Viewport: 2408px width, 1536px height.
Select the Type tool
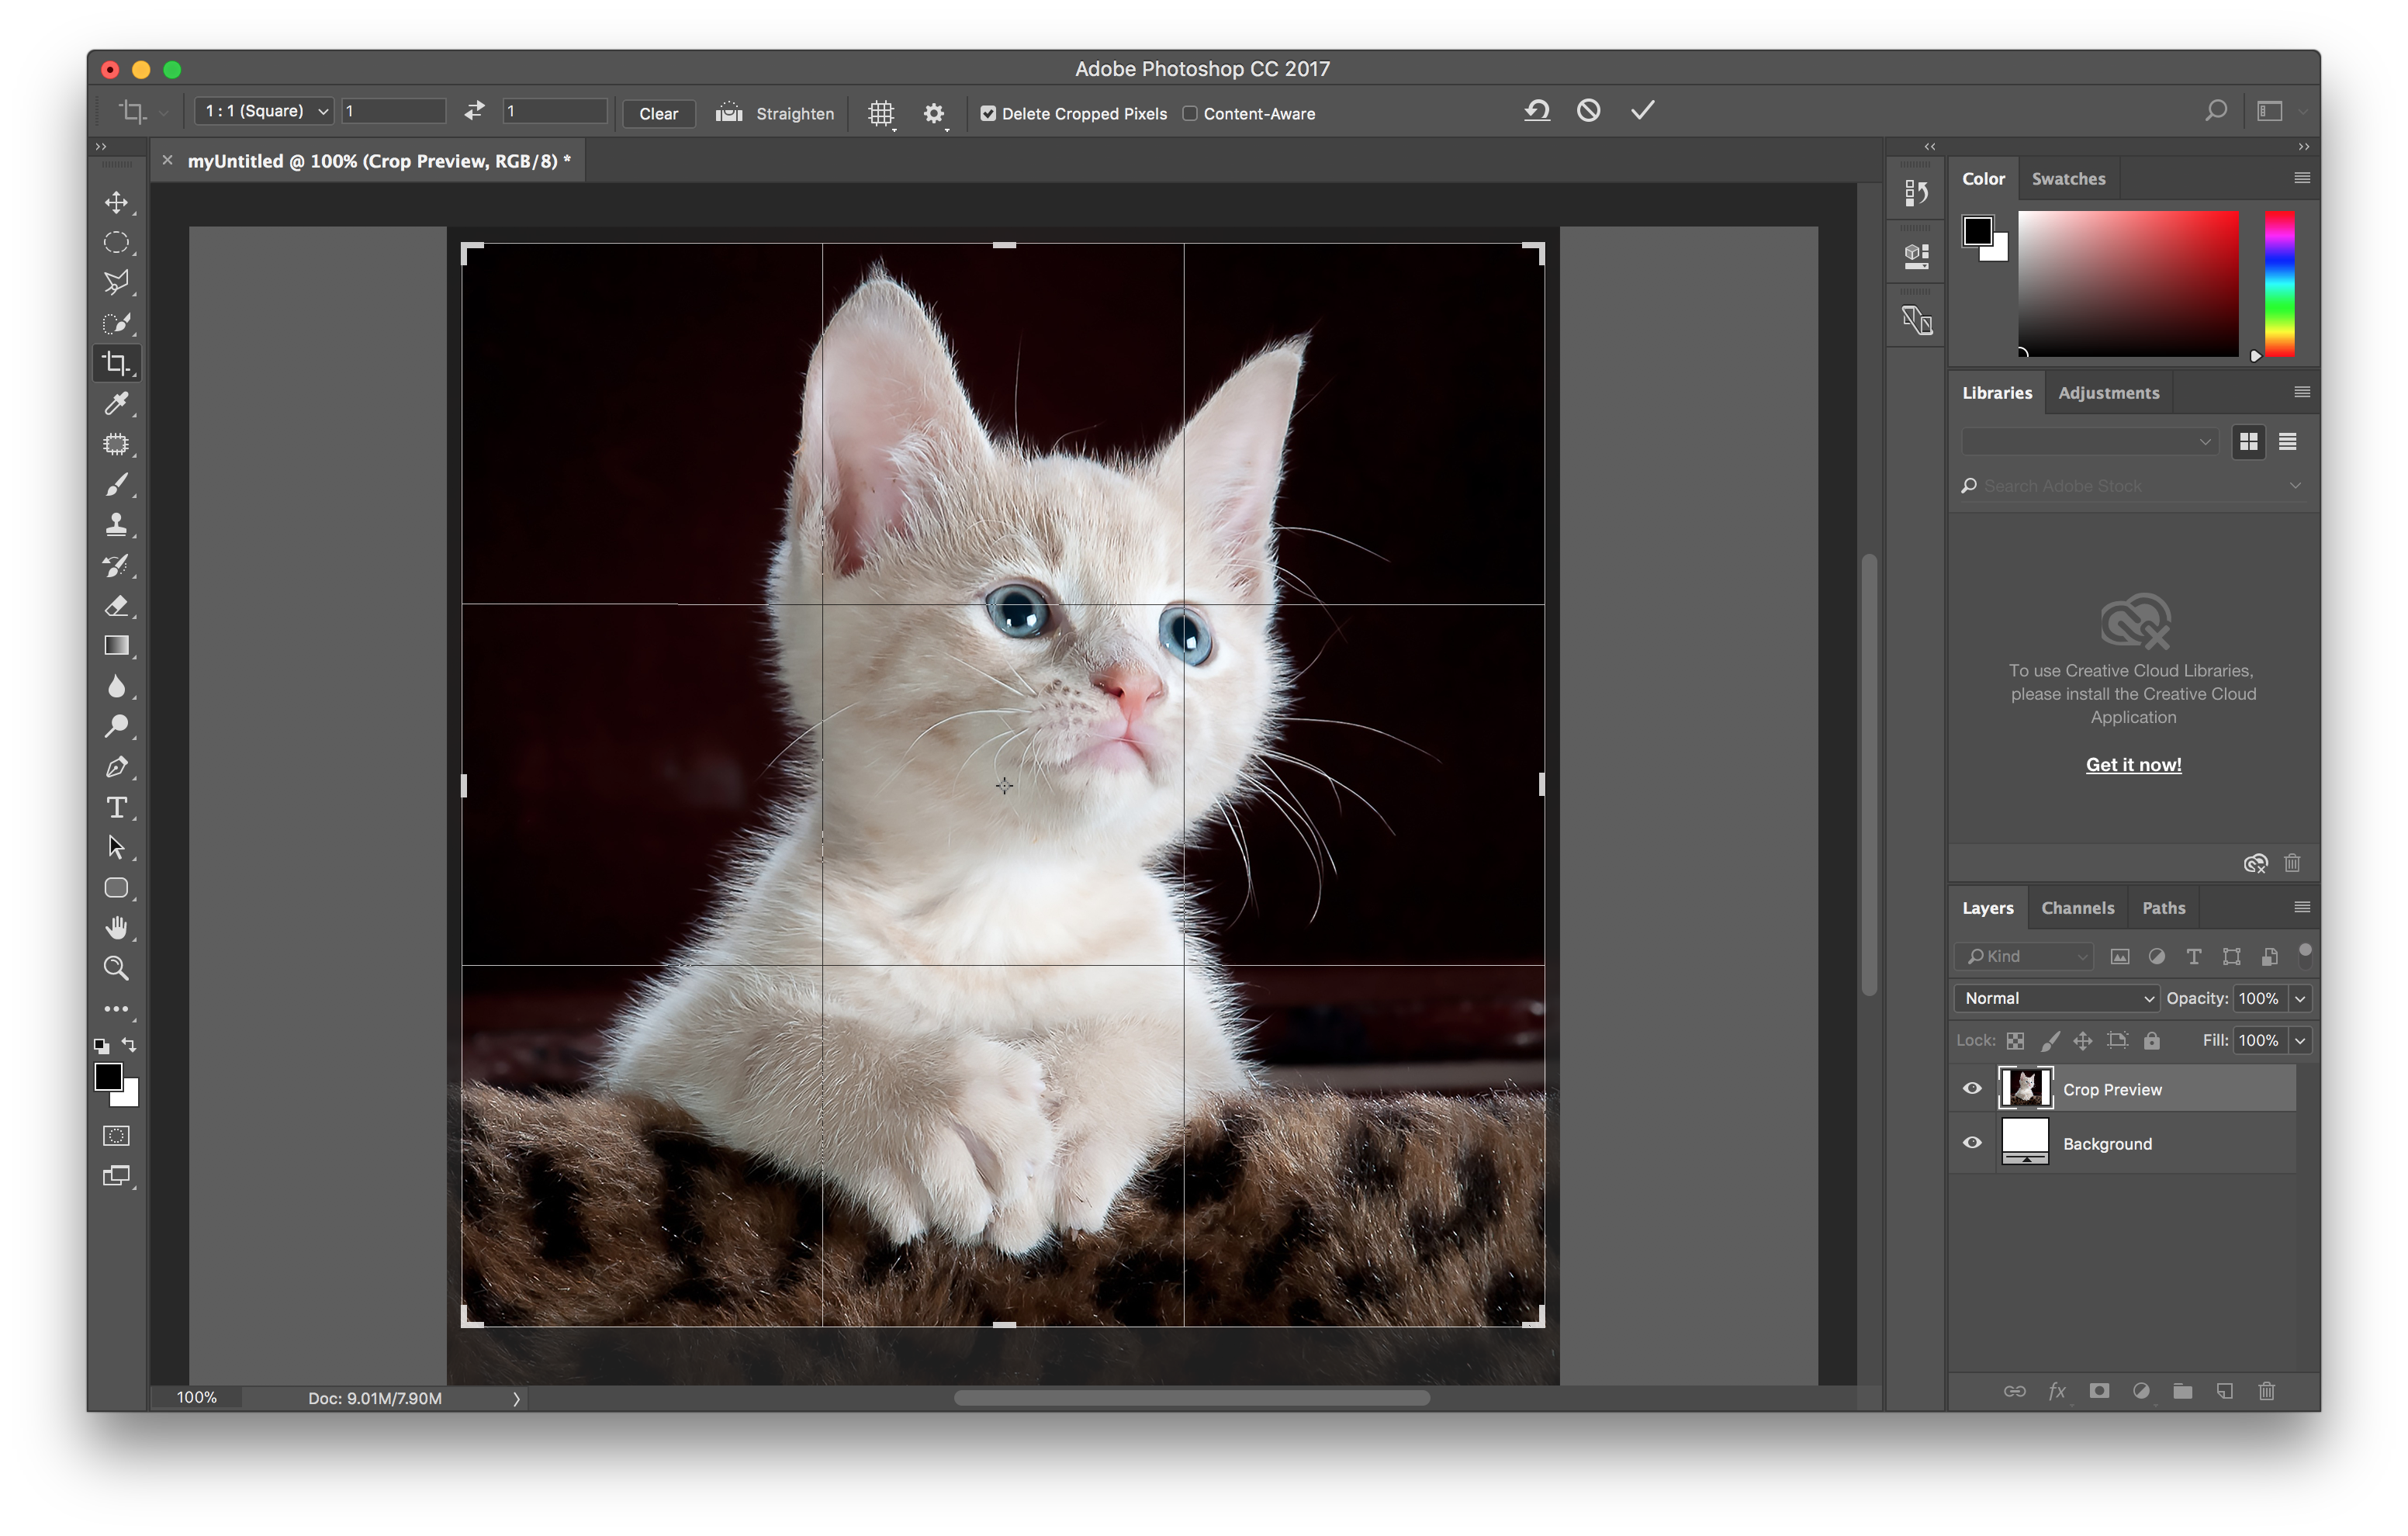(117, 807)
